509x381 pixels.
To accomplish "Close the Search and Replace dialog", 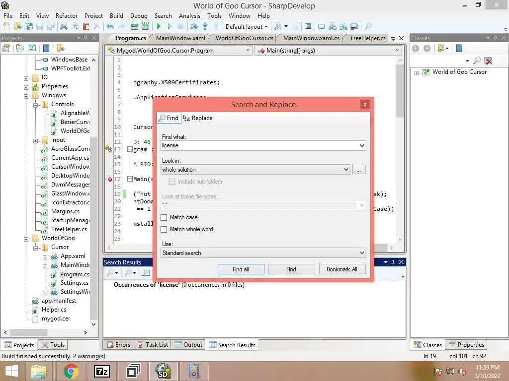I will [x=365, y=104].
